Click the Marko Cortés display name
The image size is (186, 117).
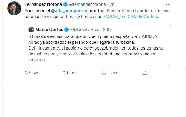pos(49,29)
